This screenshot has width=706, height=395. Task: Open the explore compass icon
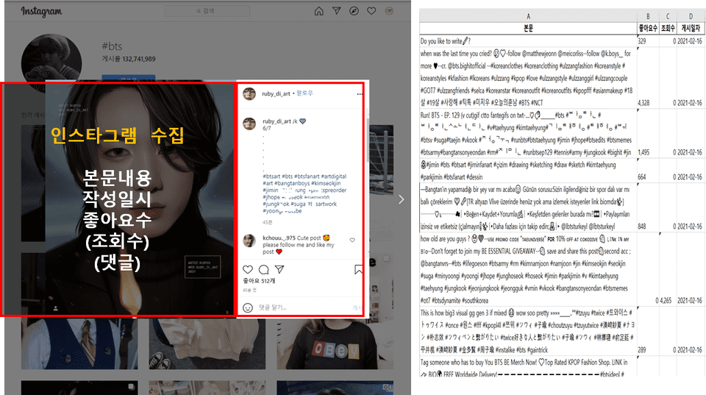(x=354, y=11)
